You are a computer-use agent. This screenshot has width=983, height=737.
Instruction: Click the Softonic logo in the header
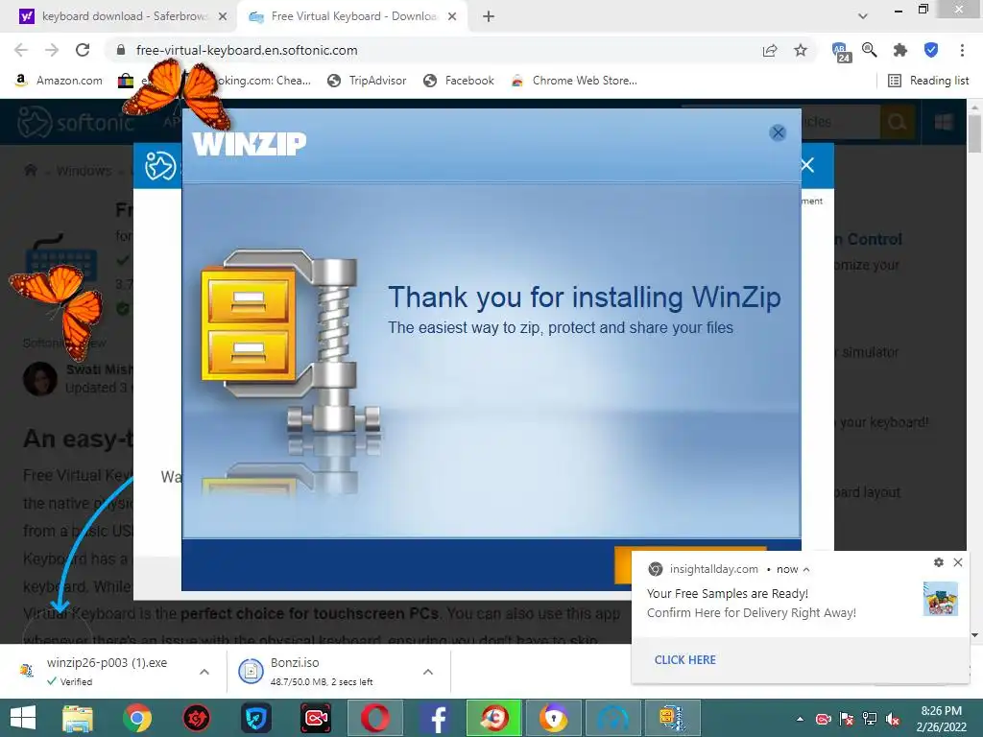75,122
